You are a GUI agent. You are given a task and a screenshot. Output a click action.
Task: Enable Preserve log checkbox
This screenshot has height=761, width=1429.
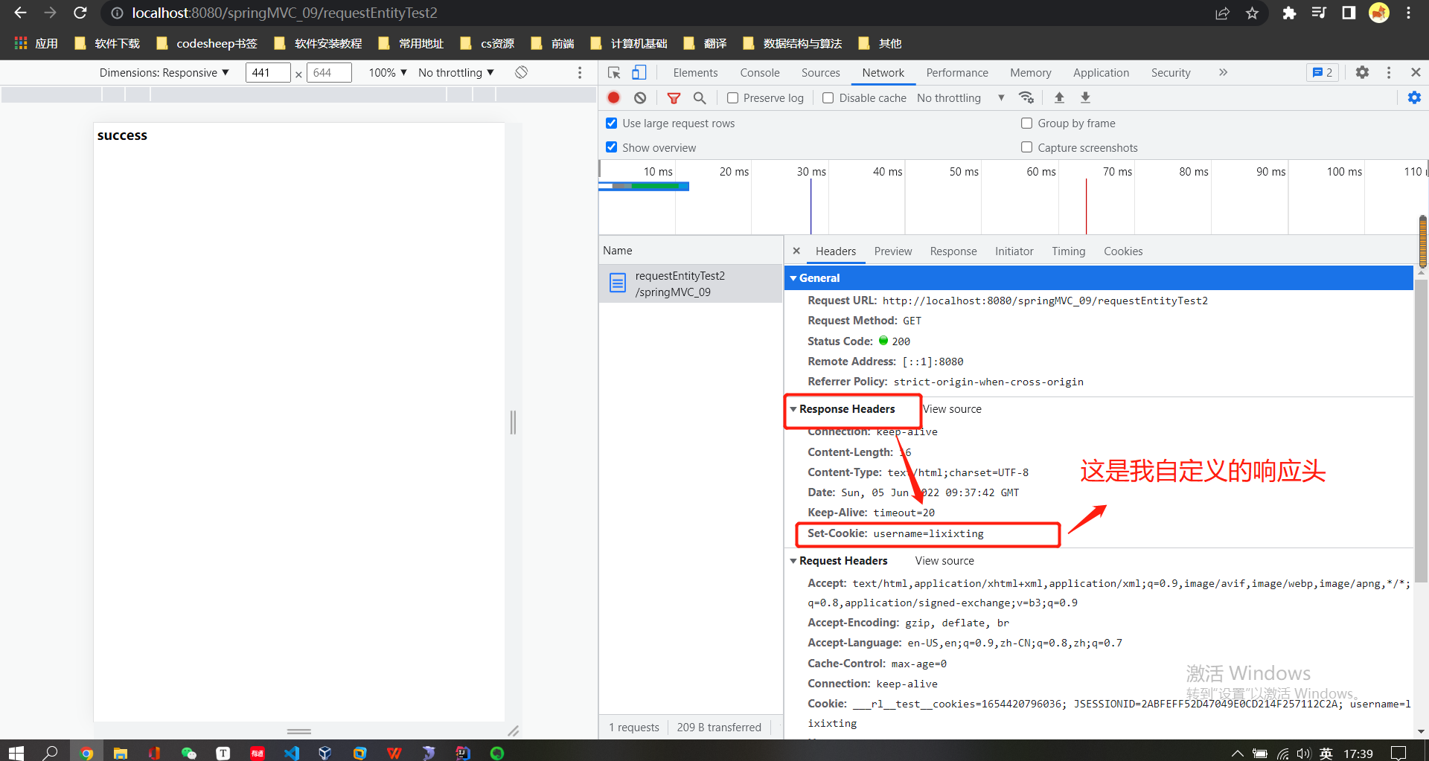732,97
